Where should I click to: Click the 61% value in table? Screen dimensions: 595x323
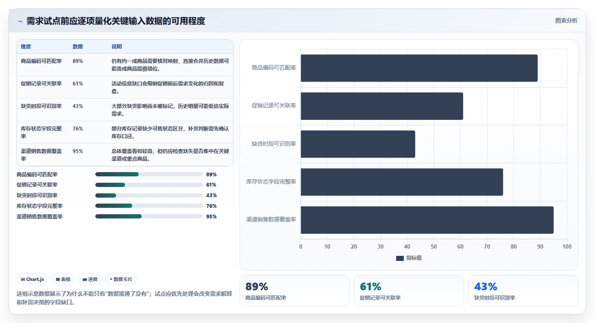[x=78, y=84]
